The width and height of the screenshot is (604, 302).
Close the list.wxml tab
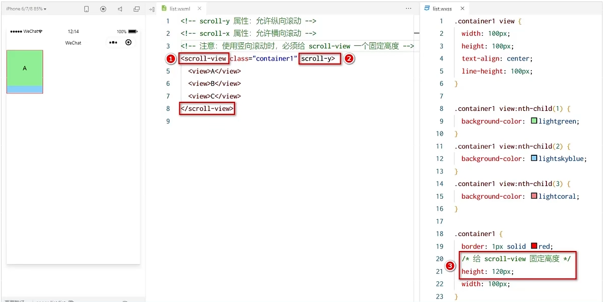point(199,9)
